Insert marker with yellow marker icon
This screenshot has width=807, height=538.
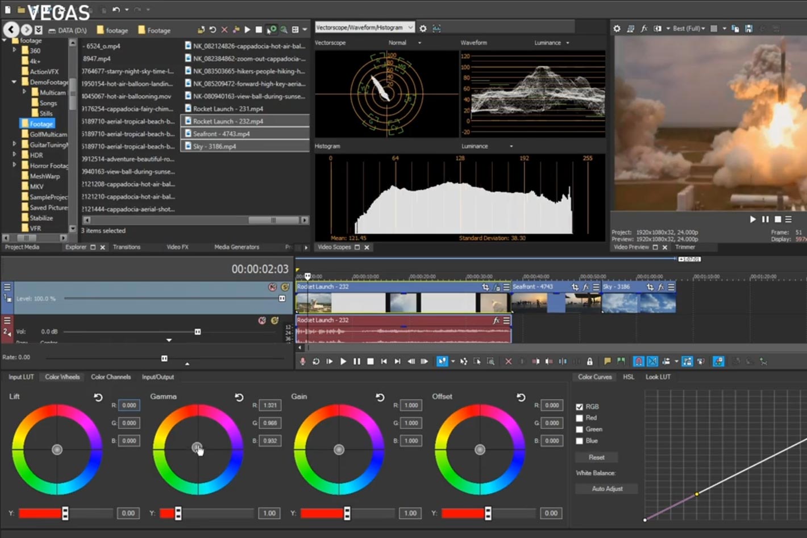coord(608,361)
